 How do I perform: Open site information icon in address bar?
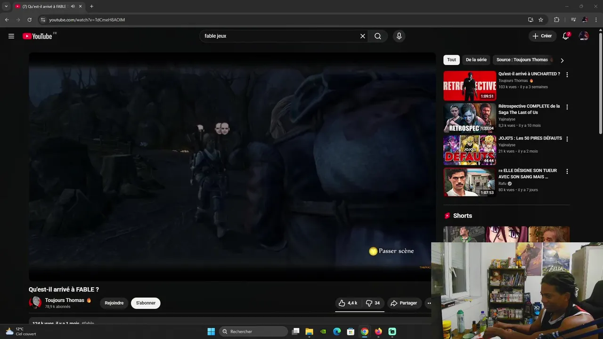click(x=43, y=20)
